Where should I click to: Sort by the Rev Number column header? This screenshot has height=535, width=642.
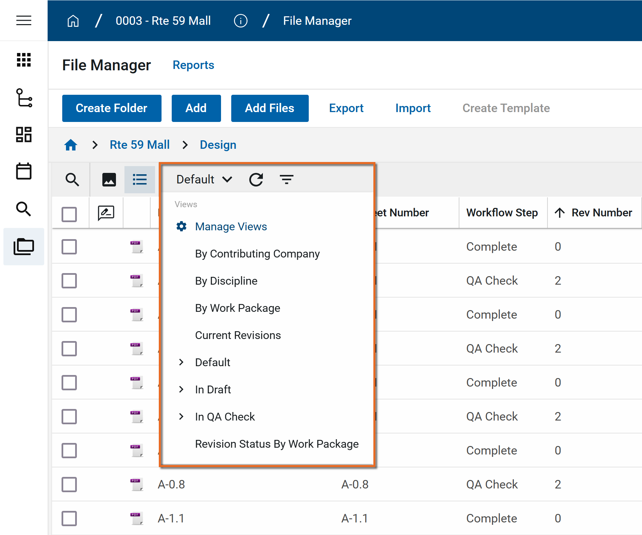pyautogui.click(x=601, y=213)
